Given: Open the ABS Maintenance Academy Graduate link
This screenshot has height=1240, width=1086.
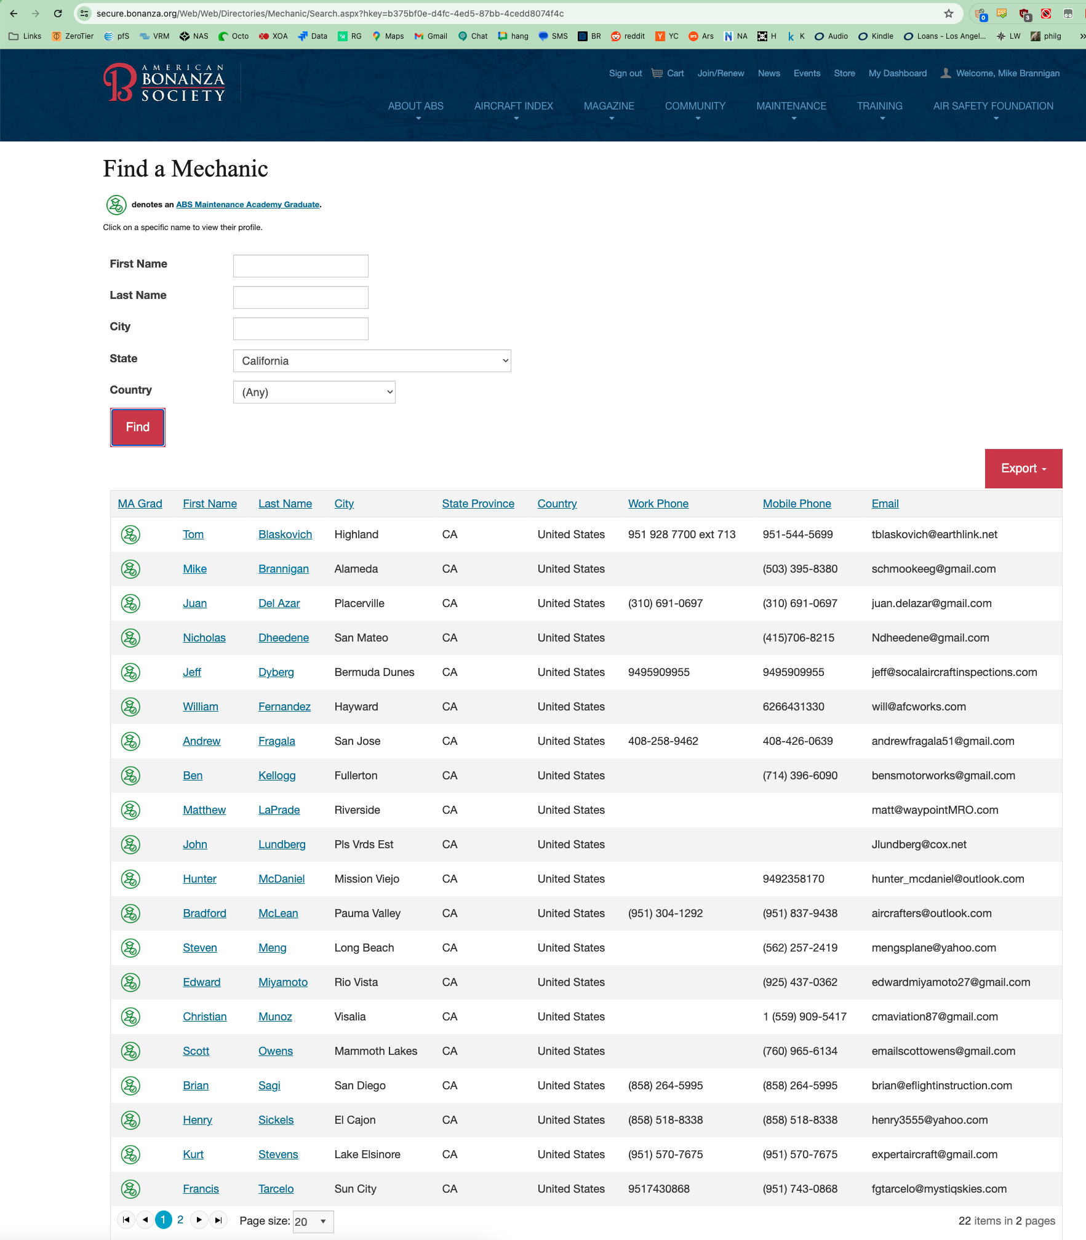Looking at the screenshot, I should [x=247, y=205].
